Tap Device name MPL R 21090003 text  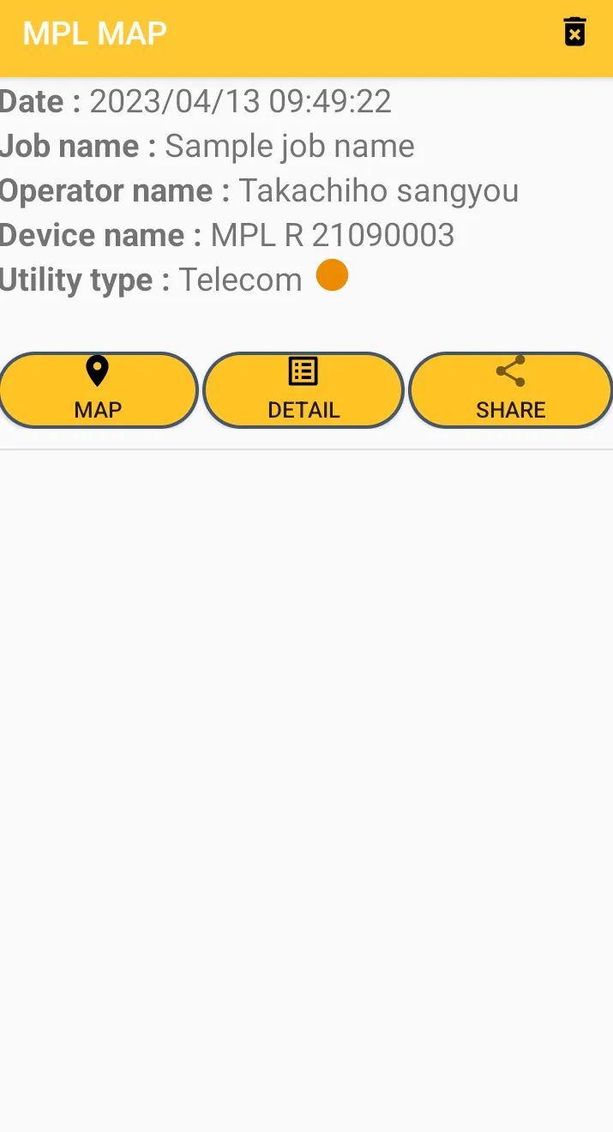(x=227, y=235)
